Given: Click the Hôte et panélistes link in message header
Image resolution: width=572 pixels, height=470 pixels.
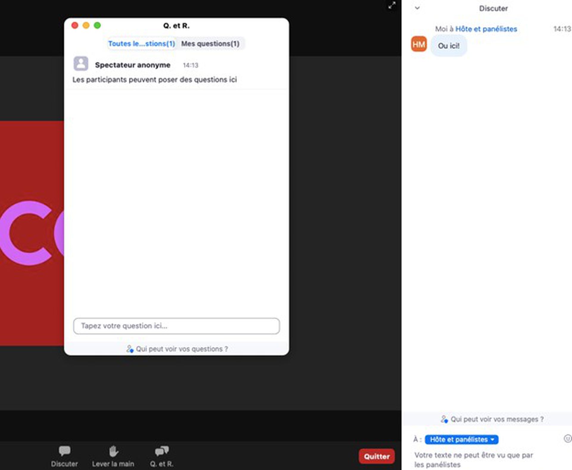Looking at the screenshot, I should tap(486, 29).
